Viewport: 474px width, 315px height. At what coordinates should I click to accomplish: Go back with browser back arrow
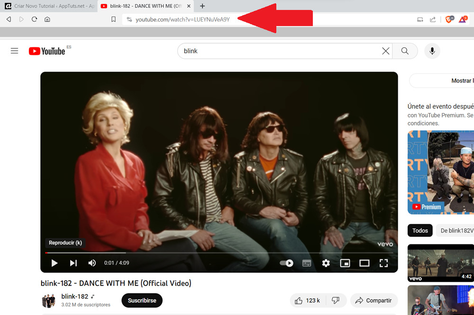coord(9,19)
